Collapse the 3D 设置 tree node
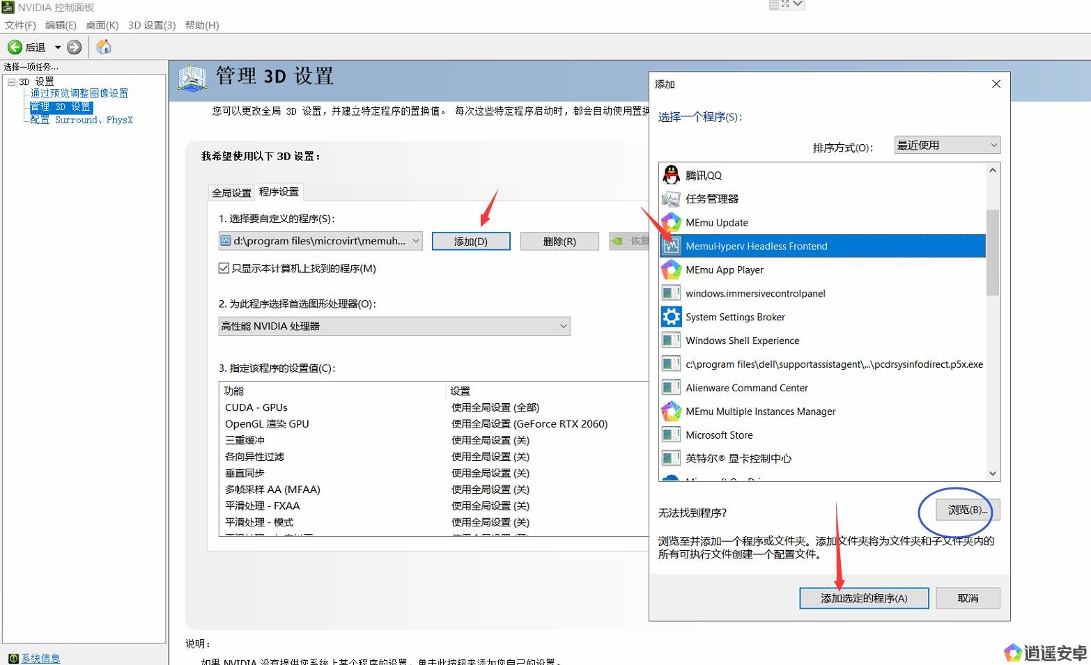Image resolution: width=1091 pixels, height=665 pixels. point(11,81)
